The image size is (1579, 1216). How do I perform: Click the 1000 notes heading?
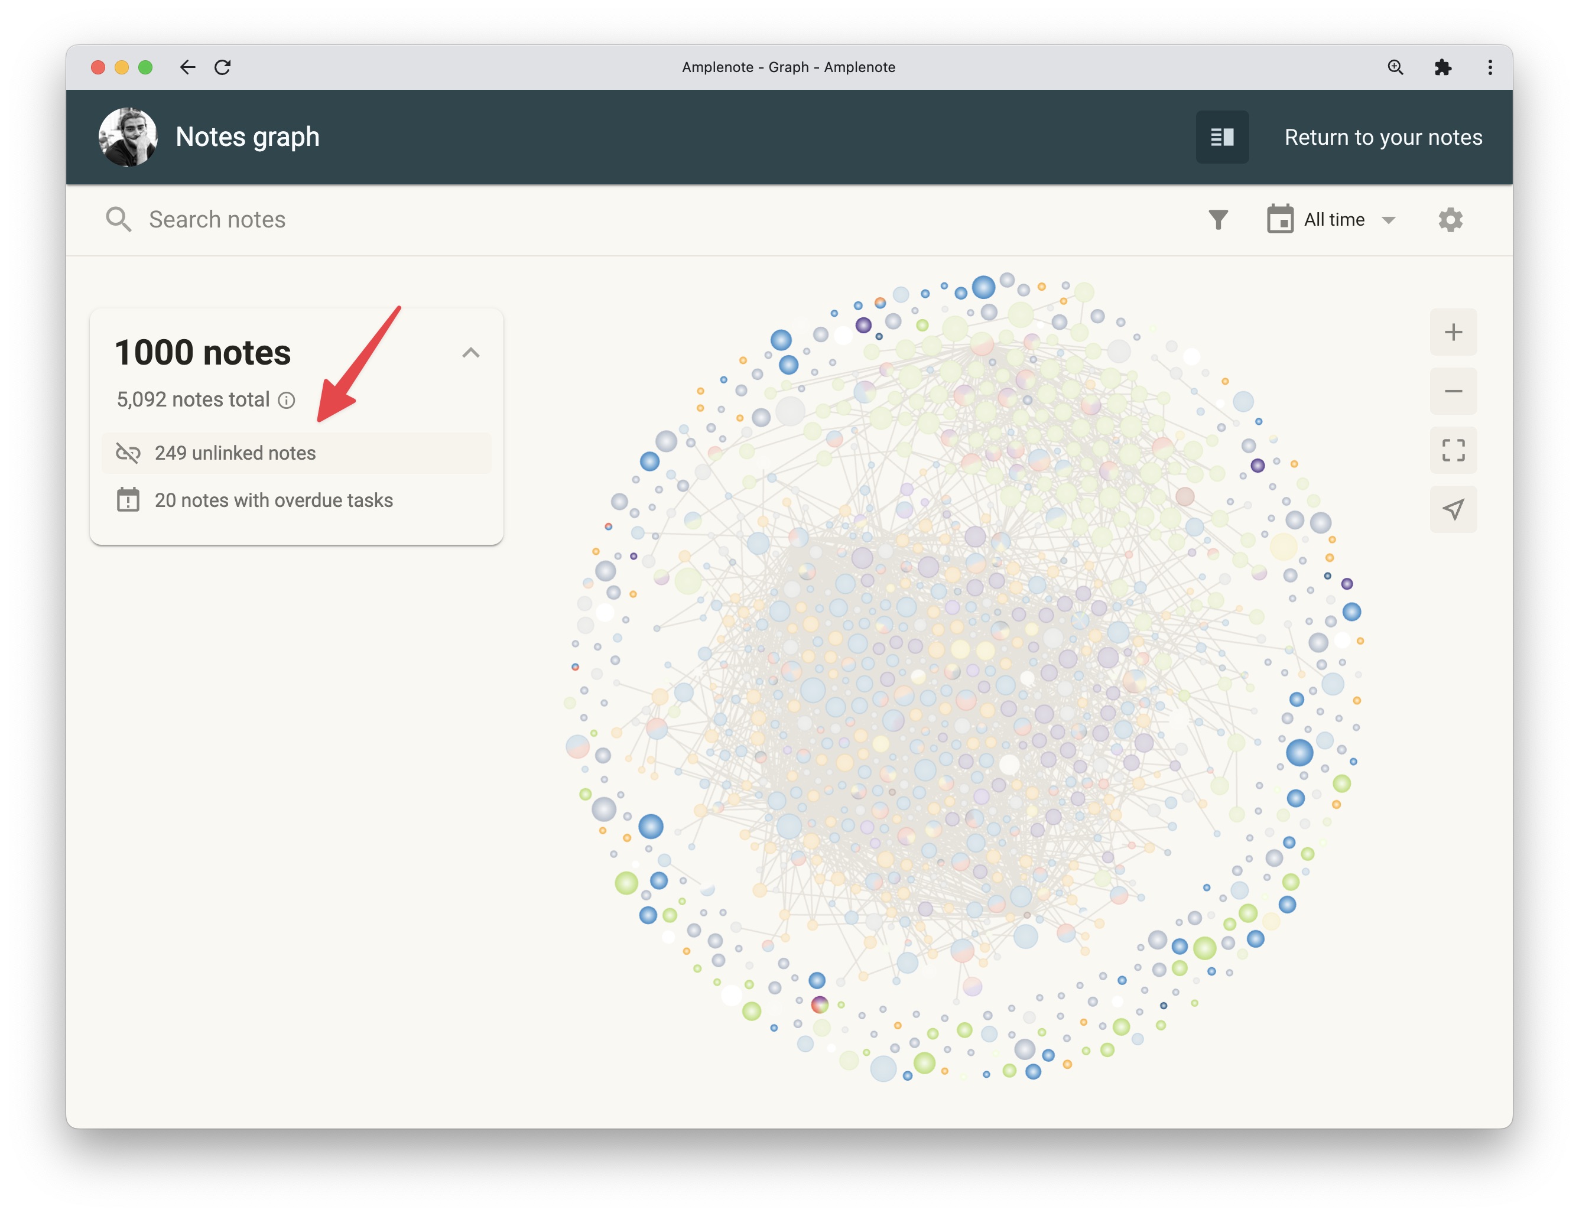[203, 353]
